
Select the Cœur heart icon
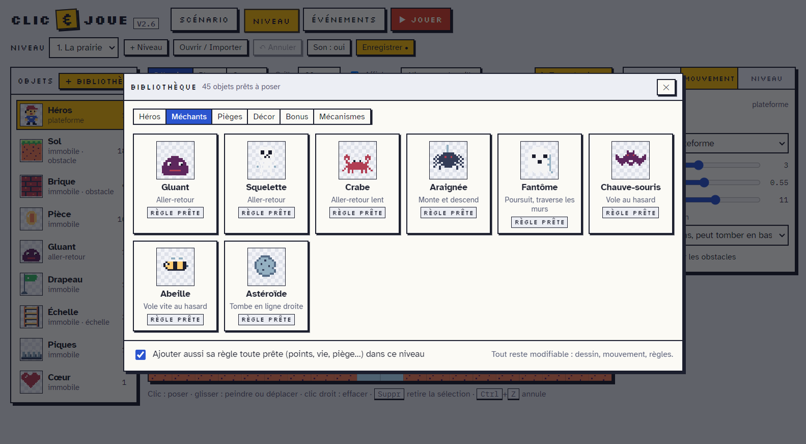[x=31, y=382]
